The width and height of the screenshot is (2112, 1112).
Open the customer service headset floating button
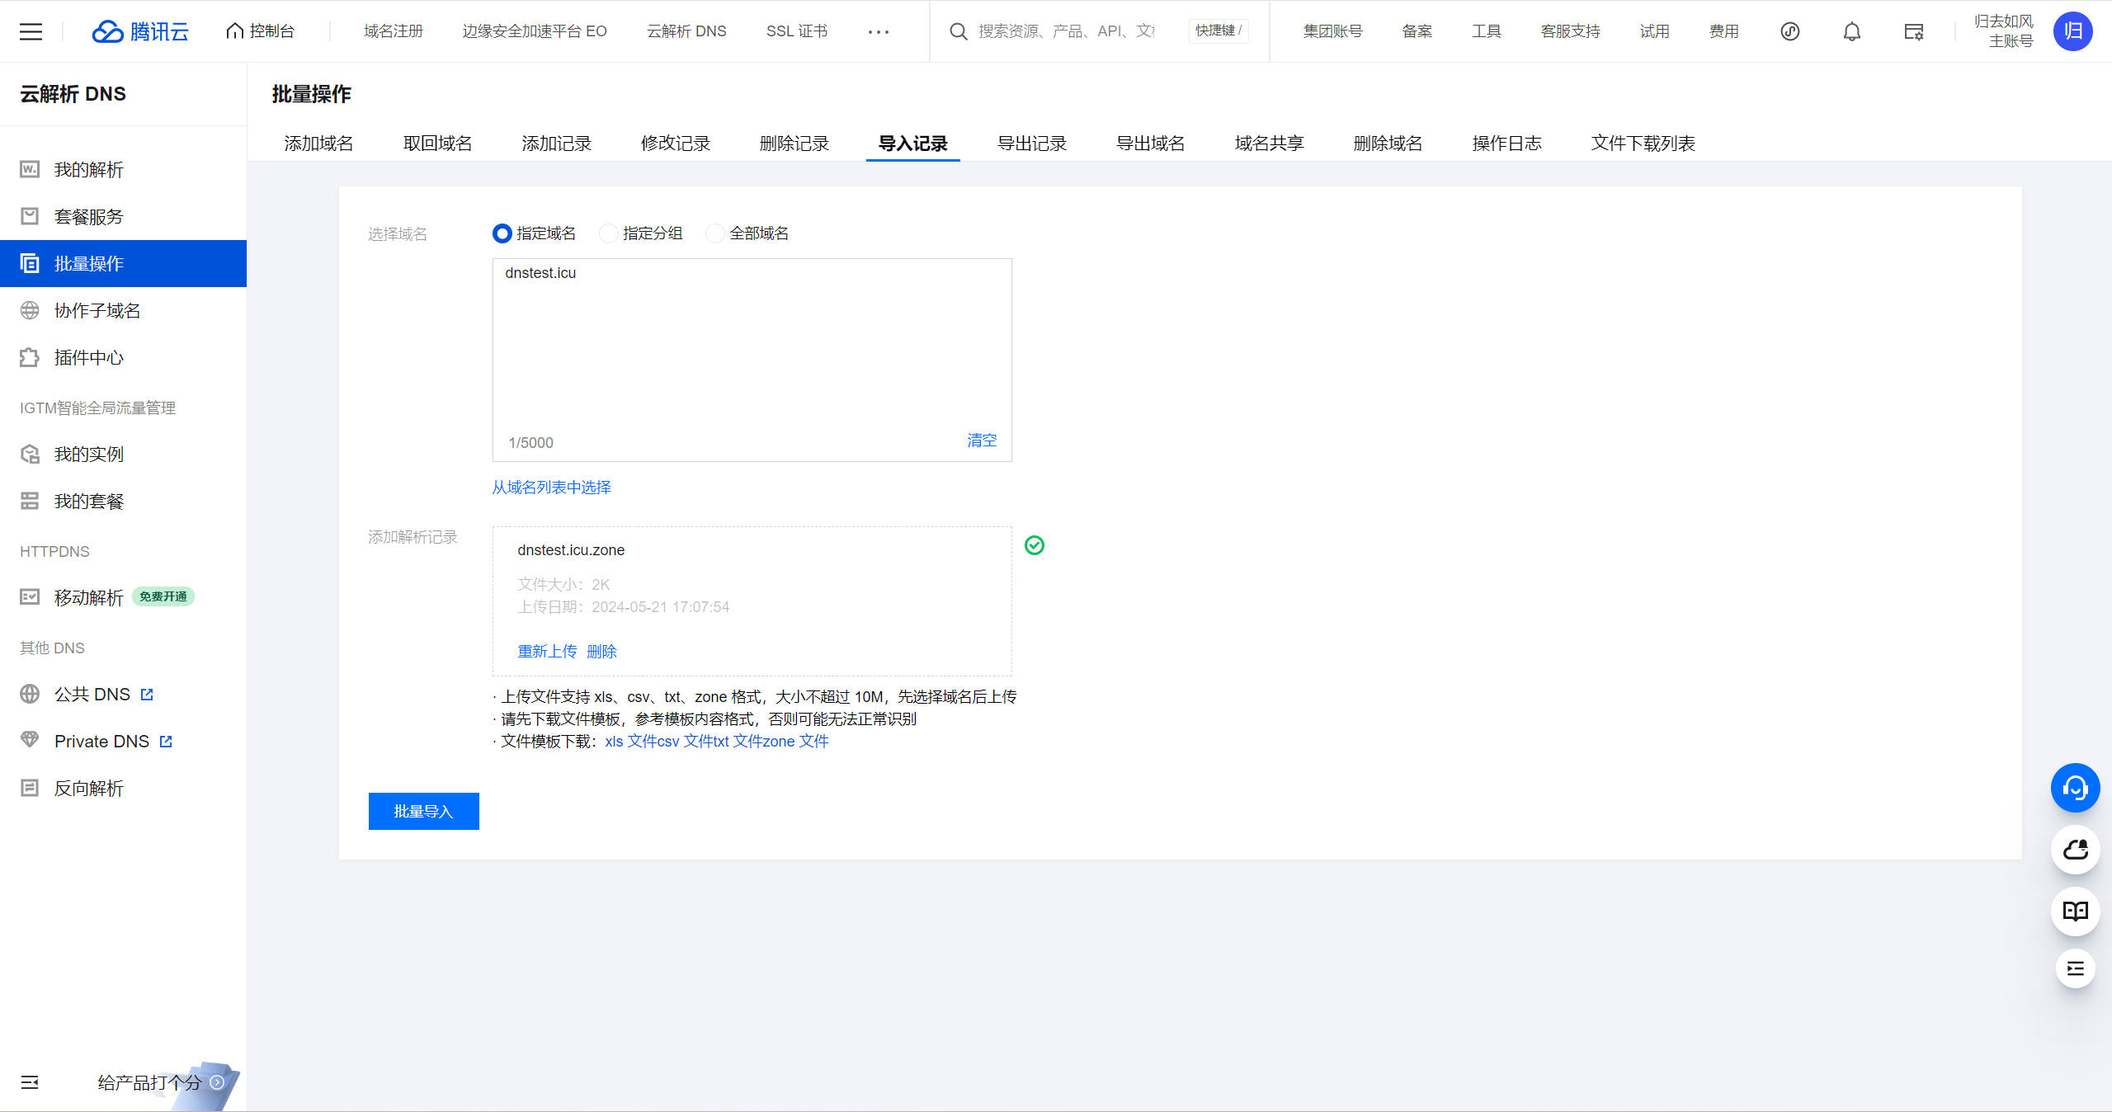click(2075, 788)
